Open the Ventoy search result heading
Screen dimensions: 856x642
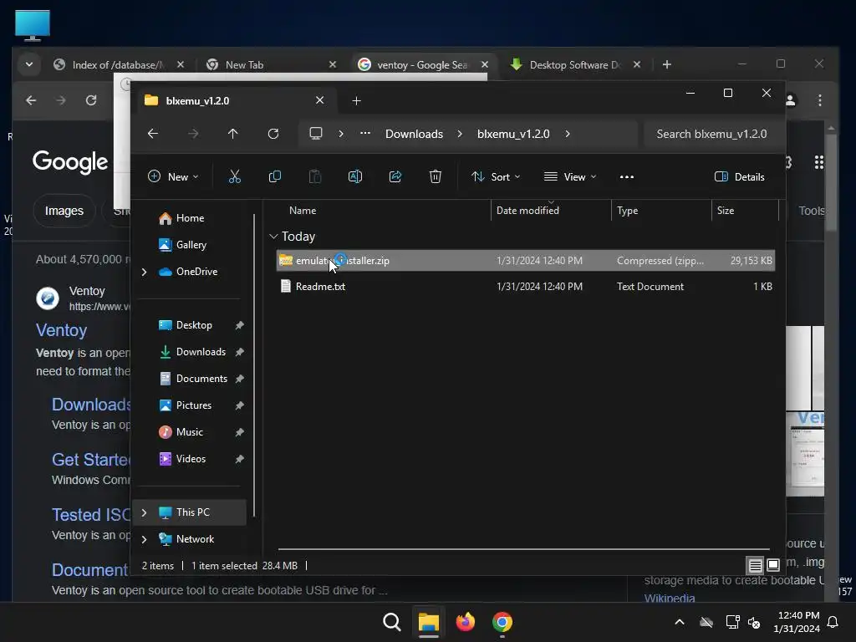[61, 330]
